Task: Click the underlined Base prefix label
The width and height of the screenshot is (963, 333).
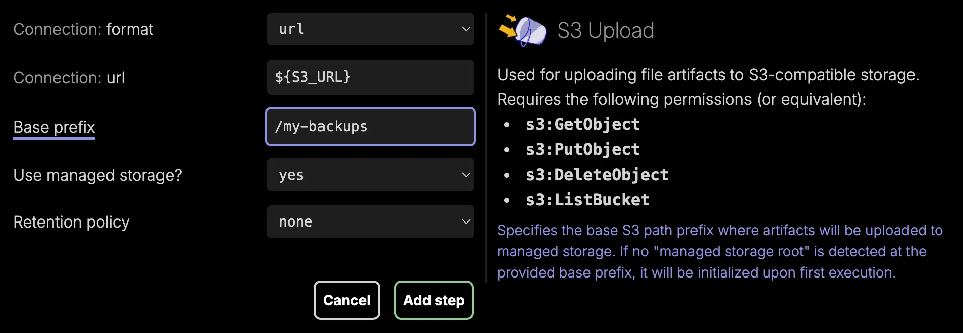Action: pos(54,127)
